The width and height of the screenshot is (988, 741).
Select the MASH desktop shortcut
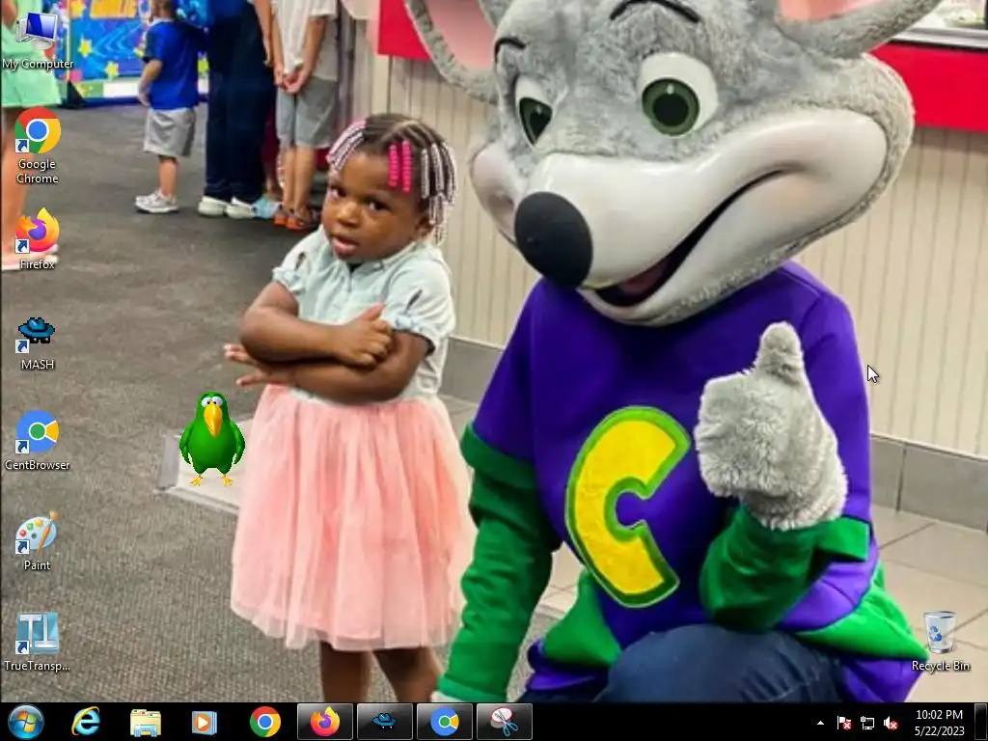pyautogui.click(x=38, y=343)
